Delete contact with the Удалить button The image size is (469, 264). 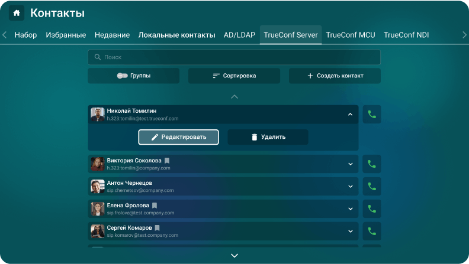coord(268,137)
